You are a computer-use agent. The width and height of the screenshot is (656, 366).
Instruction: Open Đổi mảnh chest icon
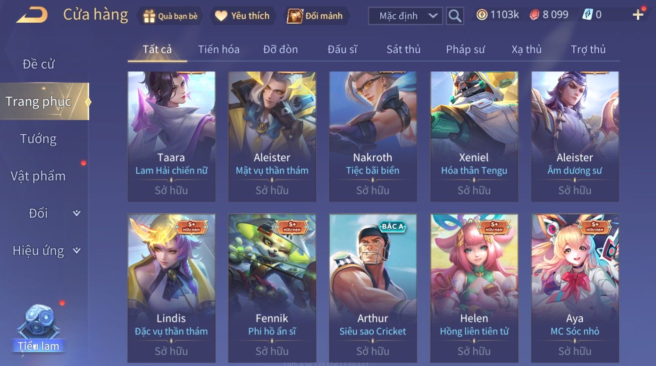point(295,16)
